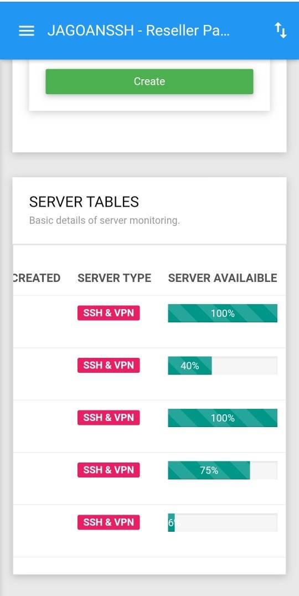The width and height of the screenshot is (299, 596).
Task: Click the SERVER TYPE column header
Action: click(x=115, y=278)
